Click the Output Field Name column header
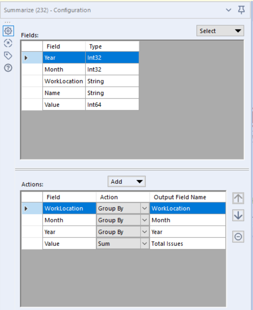The width and height of the screenshot is (253, 310). click(188, 197)
